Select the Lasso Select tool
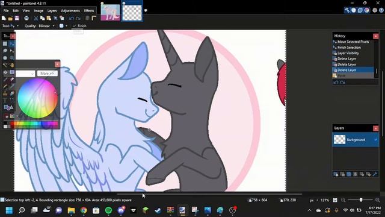The height and width of the screenshot is (217, 385). pos(5,51)
